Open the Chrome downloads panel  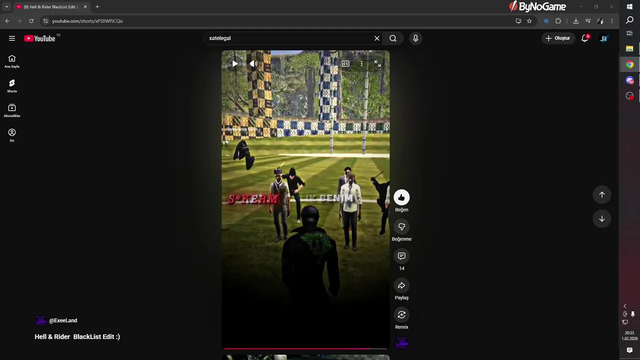point(576,21)
